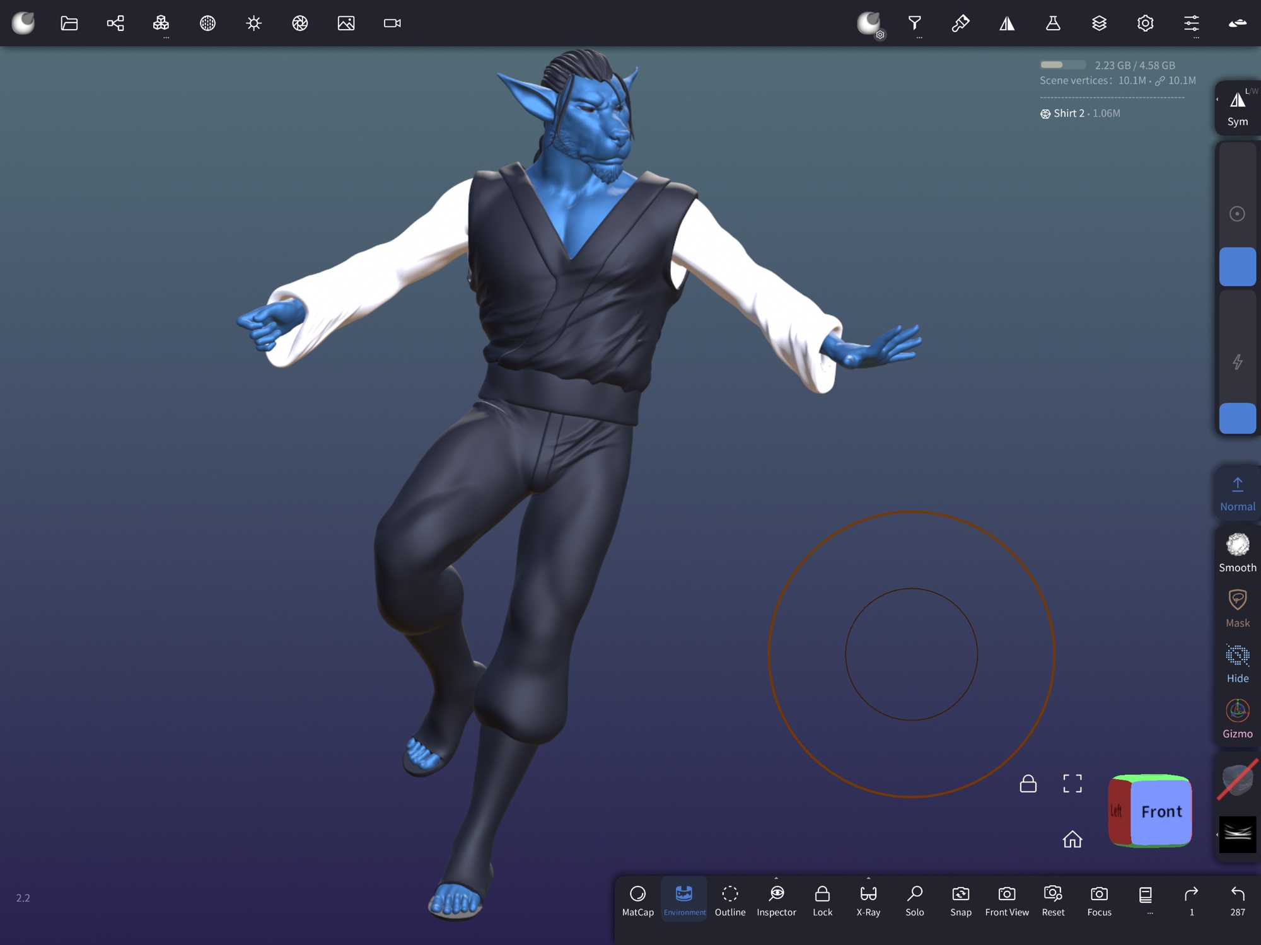Open the Settings gear menu
The width and height of the screenshot is (1261, 945).
coord(1145,23)
